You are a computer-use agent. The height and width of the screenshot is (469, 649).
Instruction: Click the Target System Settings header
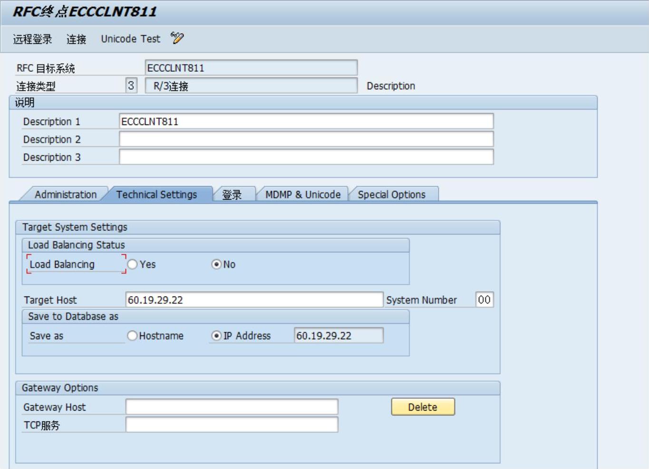pos(75,227)
